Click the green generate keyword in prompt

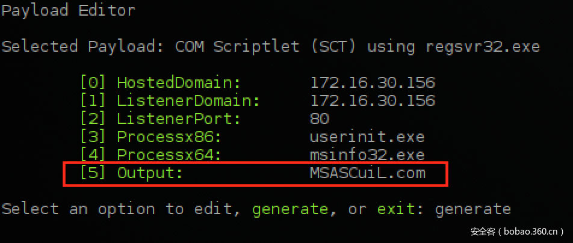(x=291, y=209)
